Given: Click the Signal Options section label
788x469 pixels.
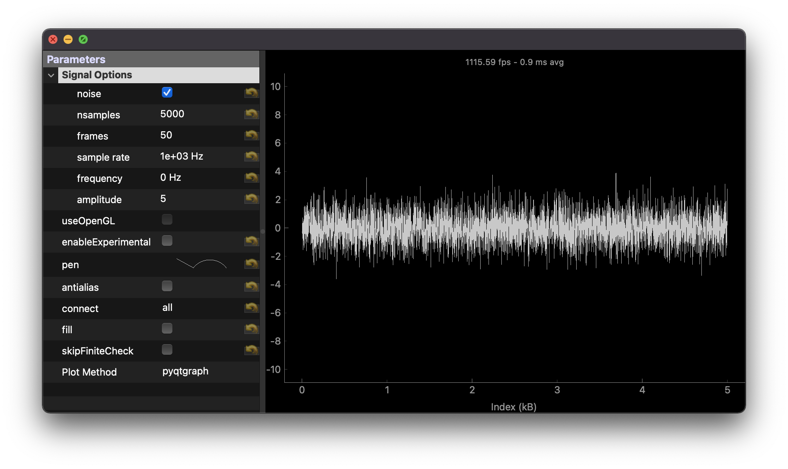Looking at the screenshot, I should pyautogui.click(x=97, y=75).
